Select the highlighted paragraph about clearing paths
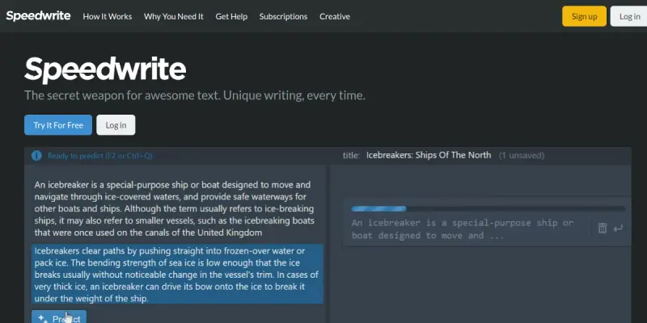This screenshot has width=647, height=323. [x=177, y=275]
